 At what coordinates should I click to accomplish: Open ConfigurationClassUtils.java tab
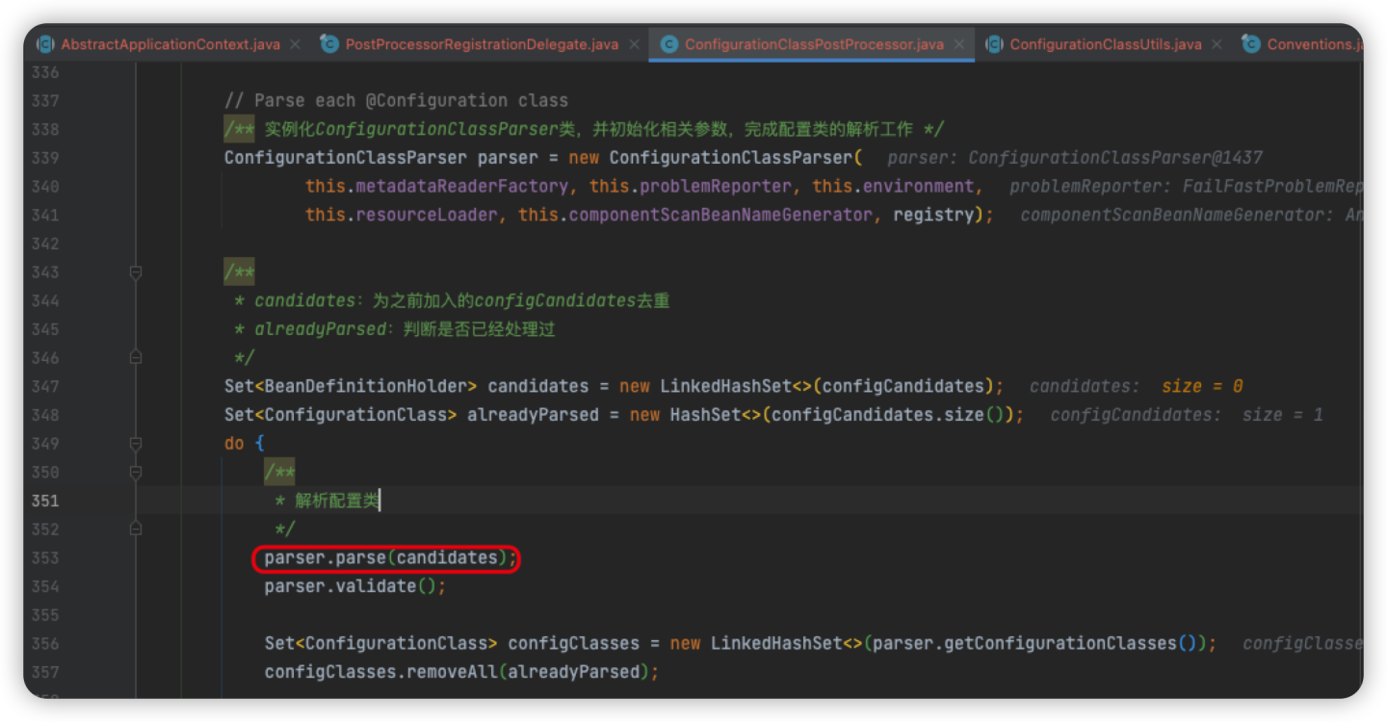click(1106, 44)
